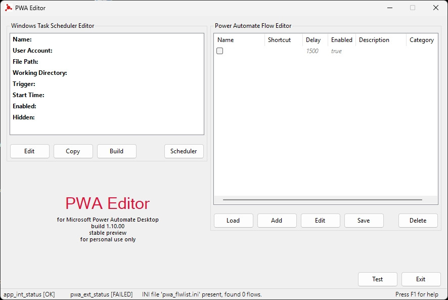This screenshot has width=448, height=300.
Task: Click the Enabled column header
Action: (342, 40)
